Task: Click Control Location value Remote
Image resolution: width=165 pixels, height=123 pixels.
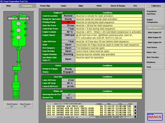Action: pos(68,16)
